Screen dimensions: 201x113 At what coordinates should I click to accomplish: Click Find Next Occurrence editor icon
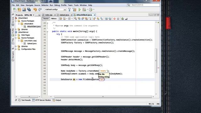click(83, 19)
